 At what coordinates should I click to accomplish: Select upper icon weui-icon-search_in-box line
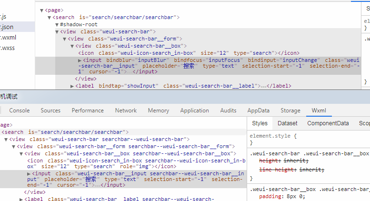(189, 53)
